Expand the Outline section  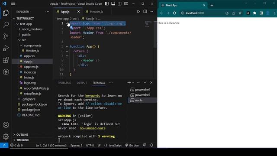(32, 135)
